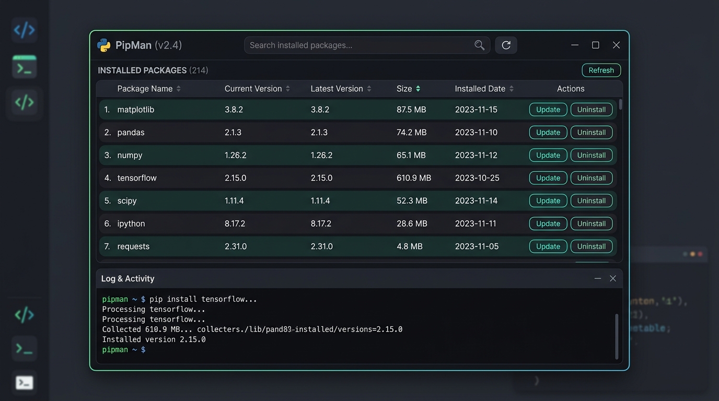Open the white terminal icon in sidebar
The height and width of the screenshot is (401, 719).
coord(25,383)
